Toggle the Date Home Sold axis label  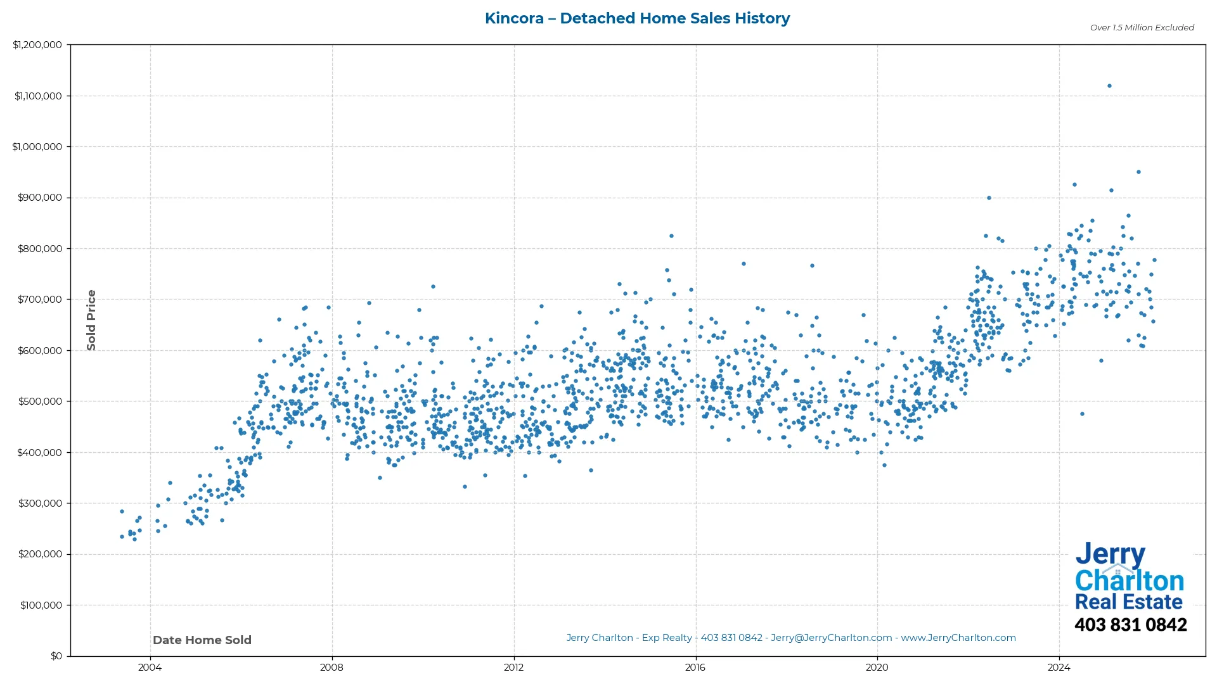tap(202, 640)
